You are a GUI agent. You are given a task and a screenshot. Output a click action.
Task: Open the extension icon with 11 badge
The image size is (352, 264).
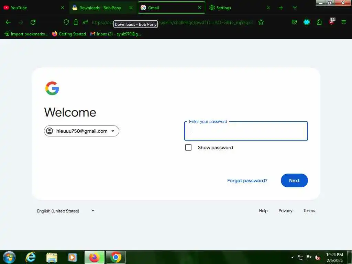[332, 22]
